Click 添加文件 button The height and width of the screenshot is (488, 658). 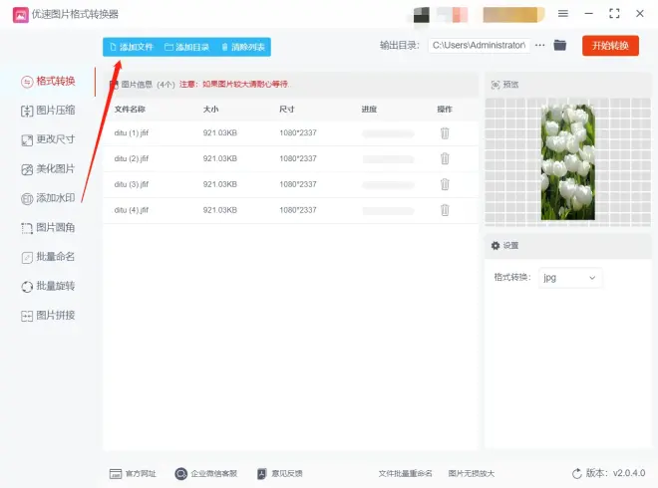pos(131,47)
